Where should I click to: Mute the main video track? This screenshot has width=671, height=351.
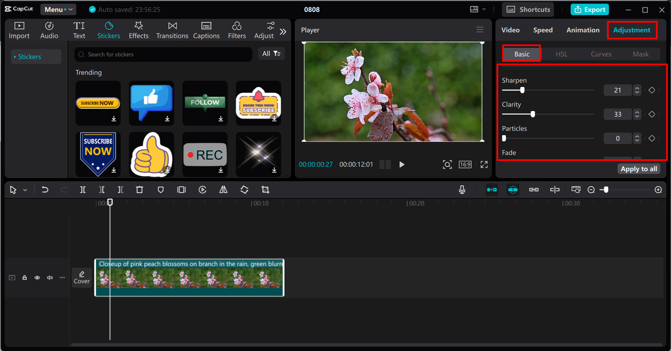coord(50,278)
